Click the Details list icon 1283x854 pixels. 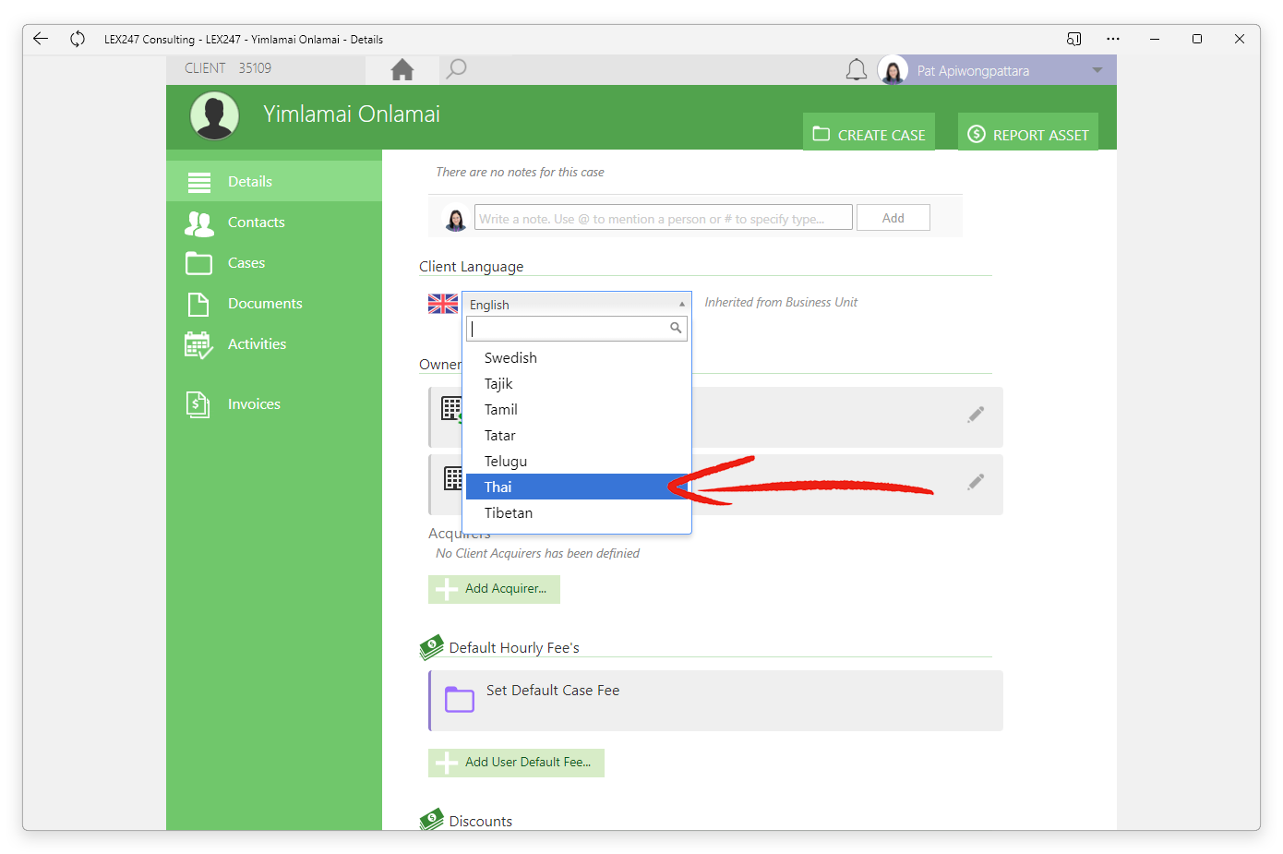click(199, 182)
